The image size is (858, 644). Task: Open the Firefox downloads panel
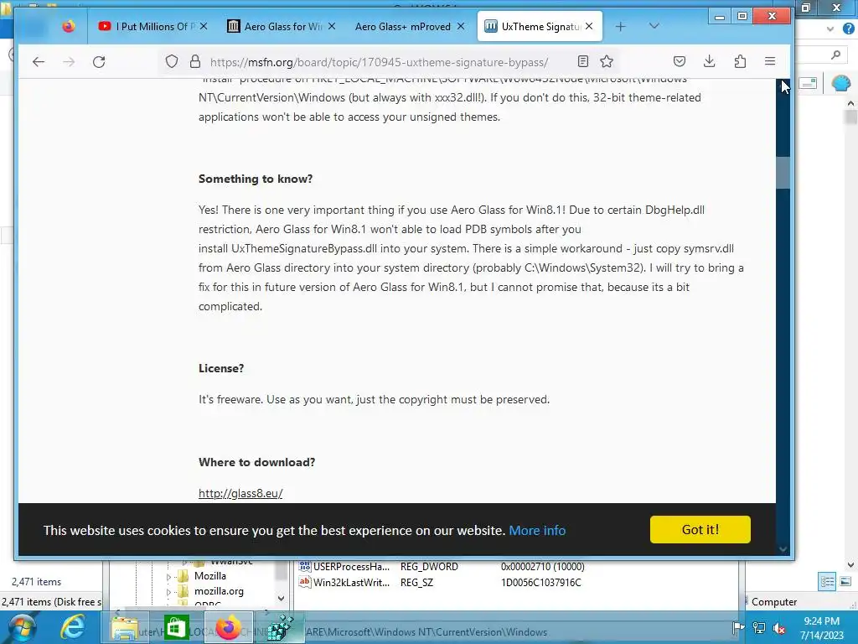[709, 61]
